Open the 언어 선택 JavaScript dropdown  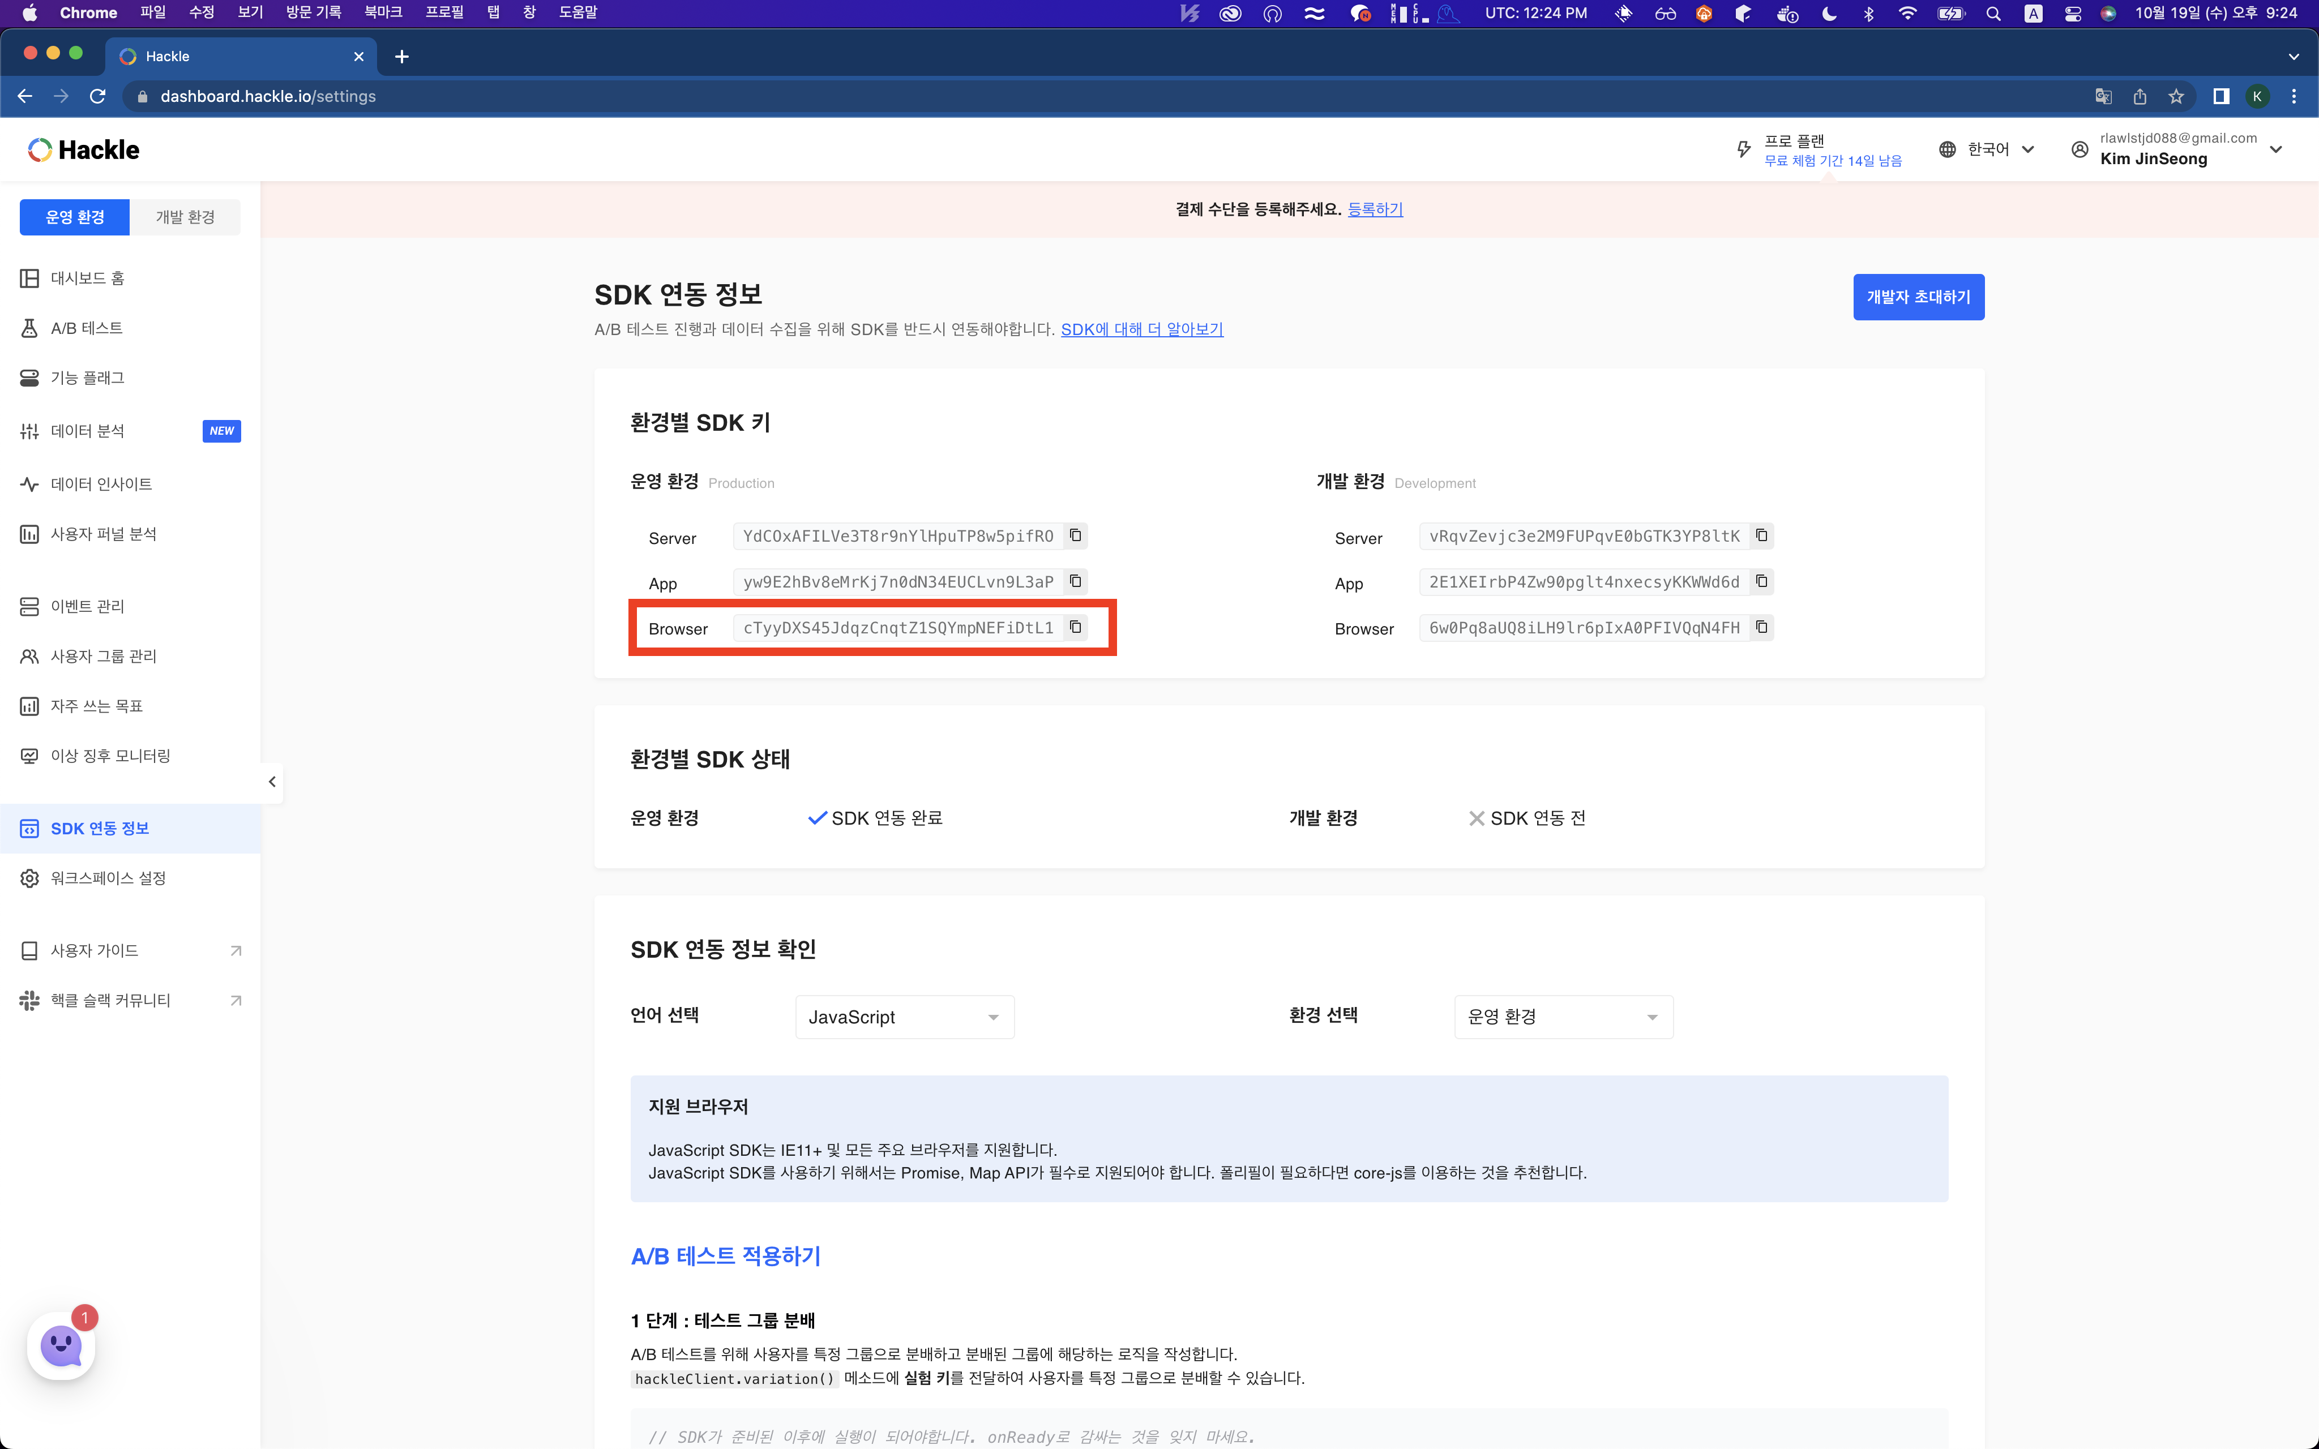904,1017
